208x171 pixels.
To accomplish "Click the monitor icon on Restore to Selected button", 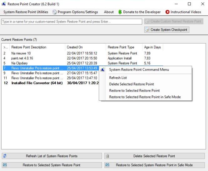I will 5,165.
